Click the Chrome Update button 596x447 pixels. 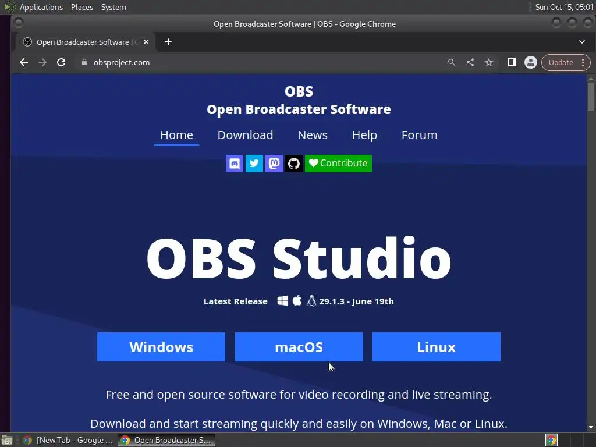(x=560, y=62)
